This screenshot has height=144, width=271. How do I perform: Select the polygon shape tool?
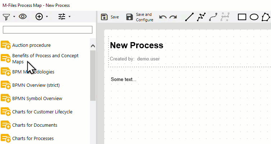(x=266, y=17)
